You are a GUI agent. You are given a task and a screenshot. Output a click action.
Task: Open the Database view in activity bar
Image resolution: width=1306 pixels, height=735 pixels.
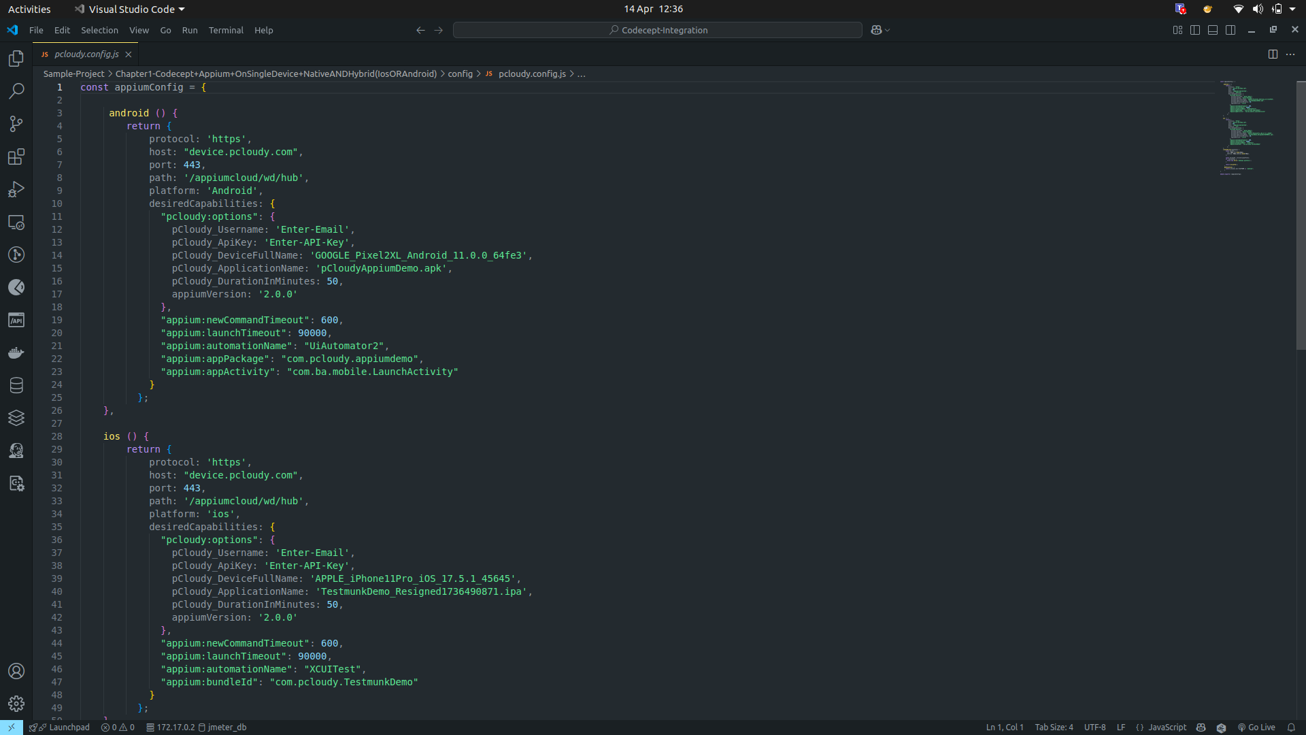[x=16, y=385]
